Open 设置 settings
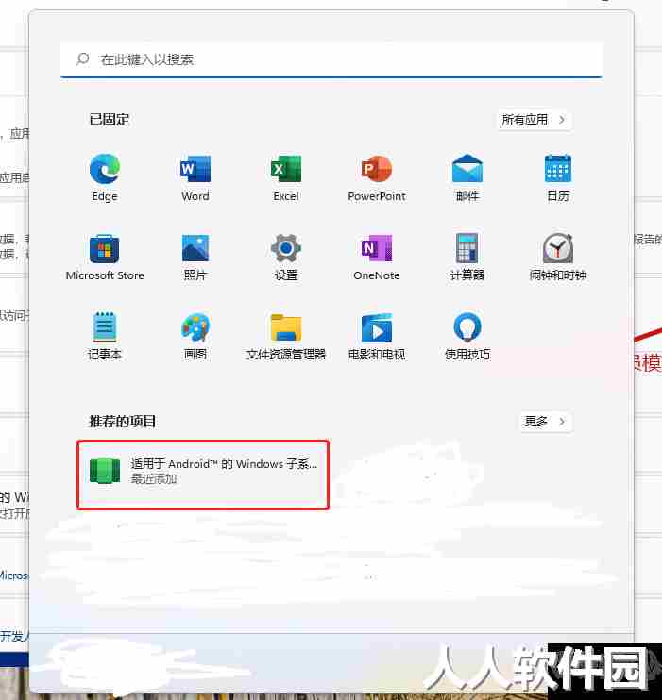This screenshot has height=700, width=662. [x=286, y=257]
